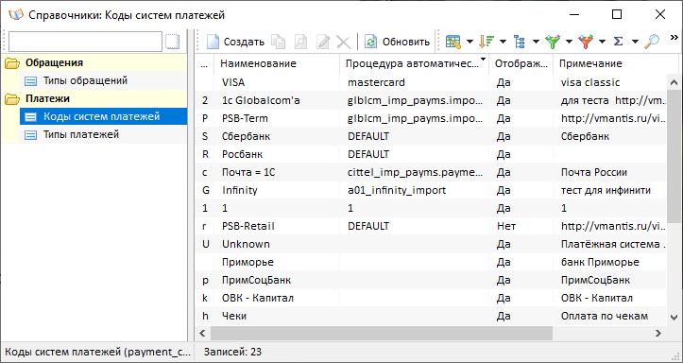Click Отображ... column header
The image size is (683, 363).
click(521, 63)
